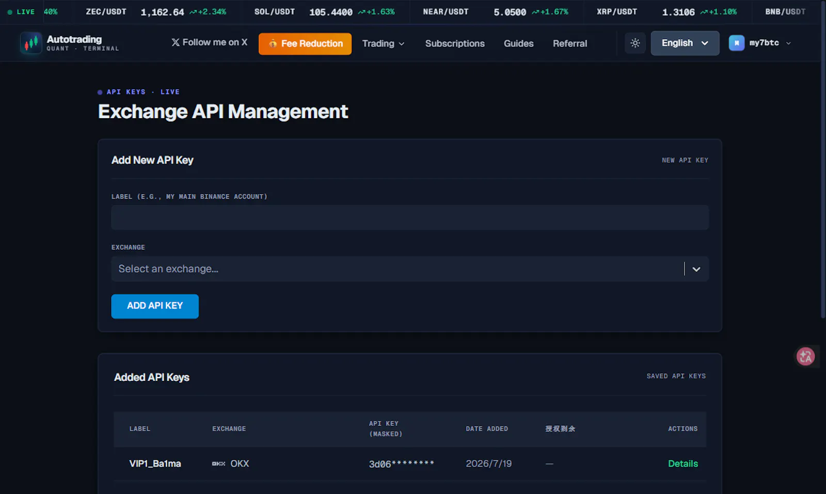Focus the API key label input field
This screenshot has height=494, width=826.
click(x=410, y=217)
